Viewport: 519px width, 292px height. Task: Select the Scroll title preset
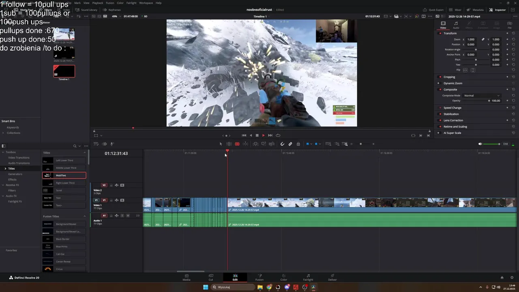pos(64,190)
